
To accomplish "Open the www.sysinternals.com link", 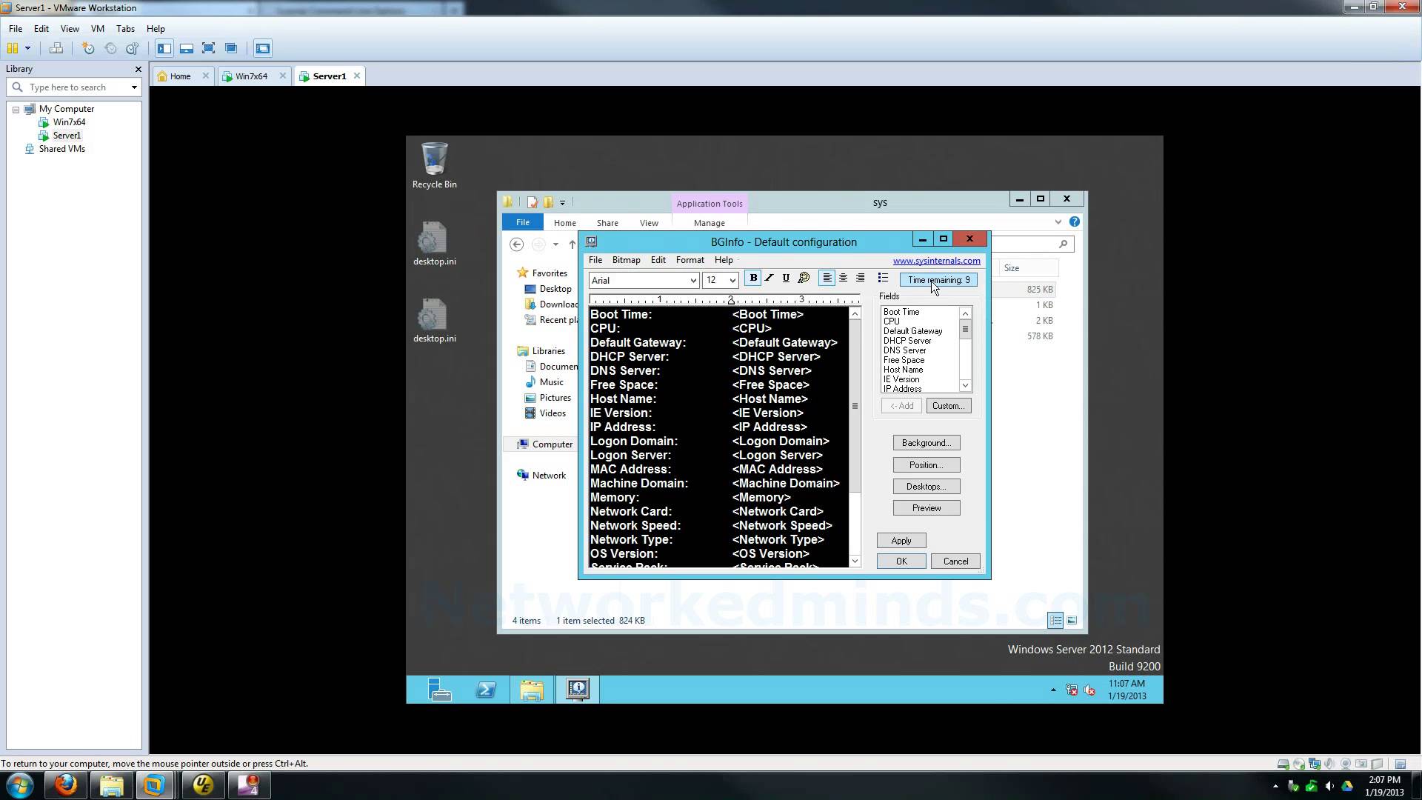I will pyautogui.click(x=936, y=261).
